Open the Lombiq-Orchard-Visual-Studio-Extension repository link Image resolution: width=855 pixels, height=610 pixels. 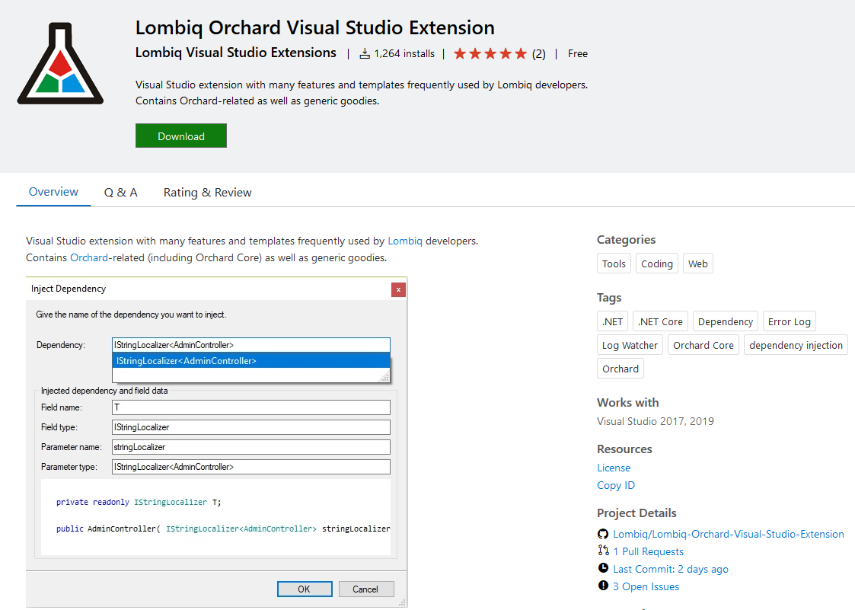tap(729, 534)
